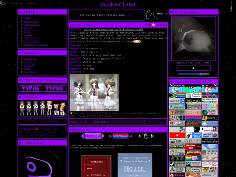The height and width of the screenshot is (177, 236).
Task: Open the Blog link in Sitemap
Action: (x=27, y=31)
